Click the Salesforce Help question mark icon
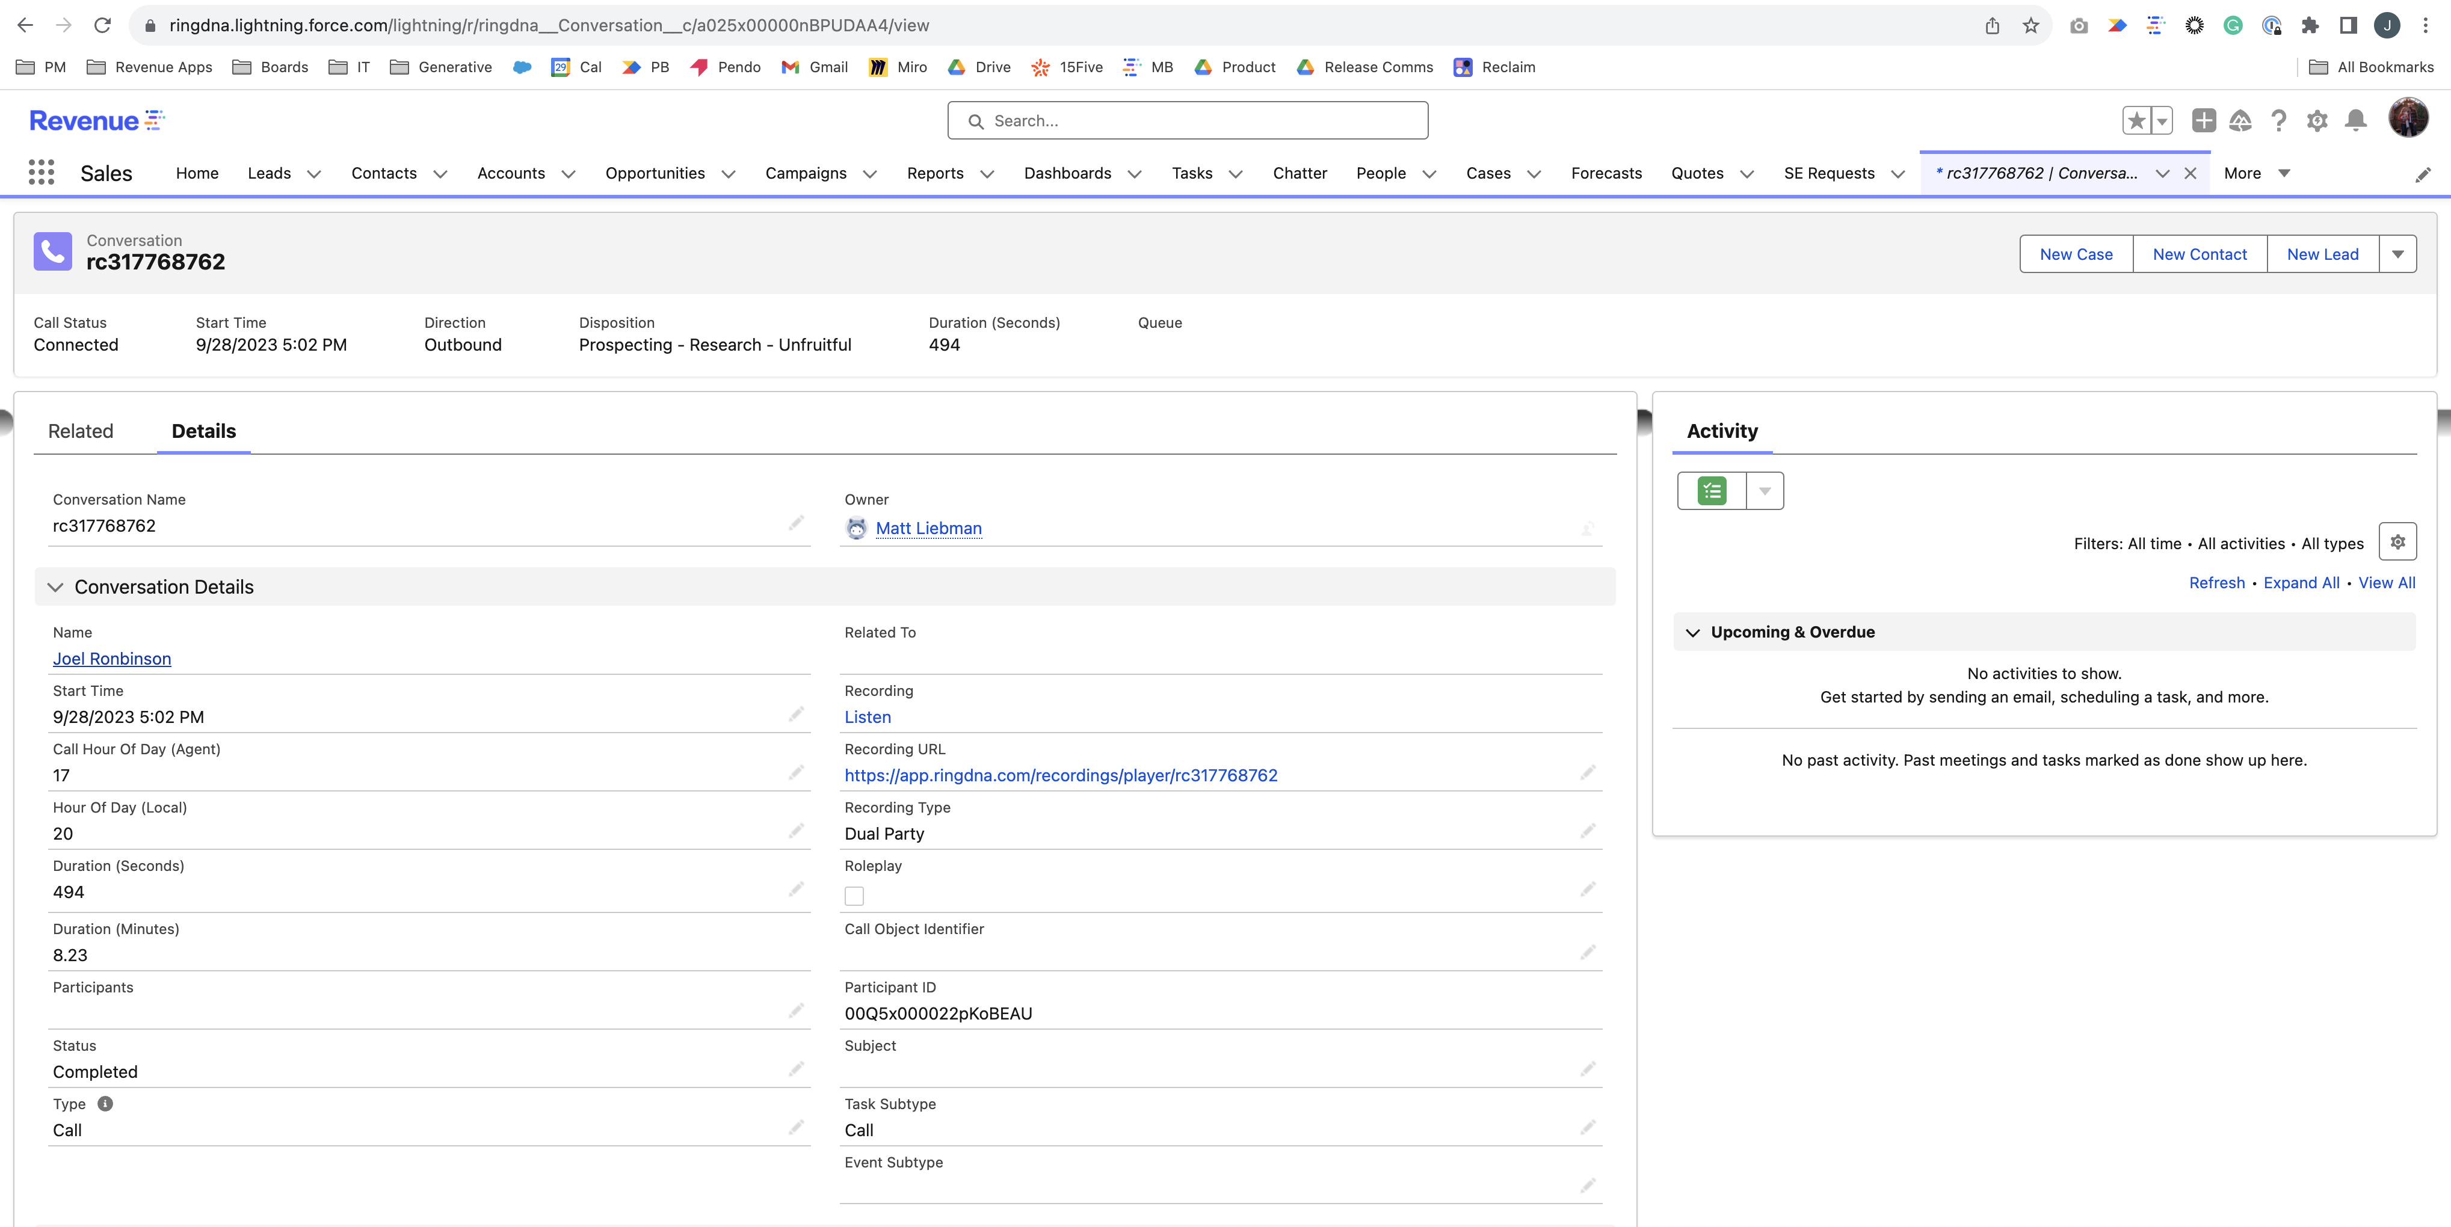2451x1227 pixels. (2278, 121)
